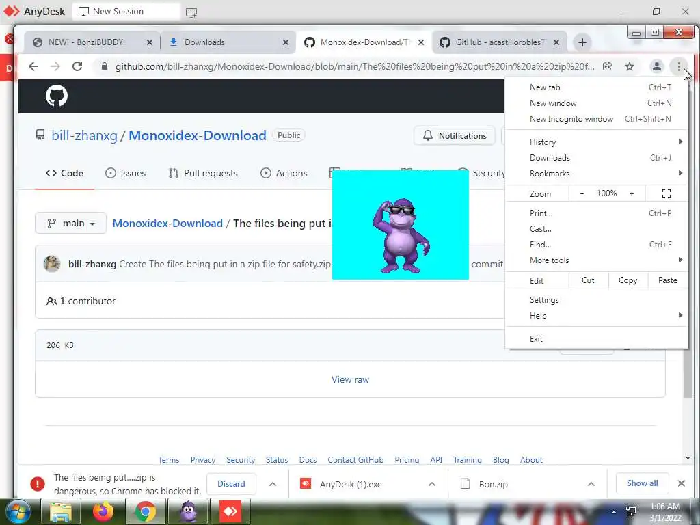Click BonziBuddy icon in the taskbar
The image size is (700, 525).
coord(188,512)
